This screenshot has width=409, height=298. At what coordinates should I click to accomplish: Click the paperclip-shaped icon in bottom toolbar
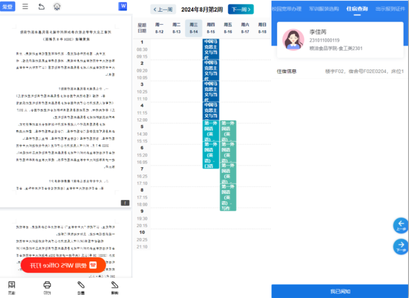(x=81, y=287)
